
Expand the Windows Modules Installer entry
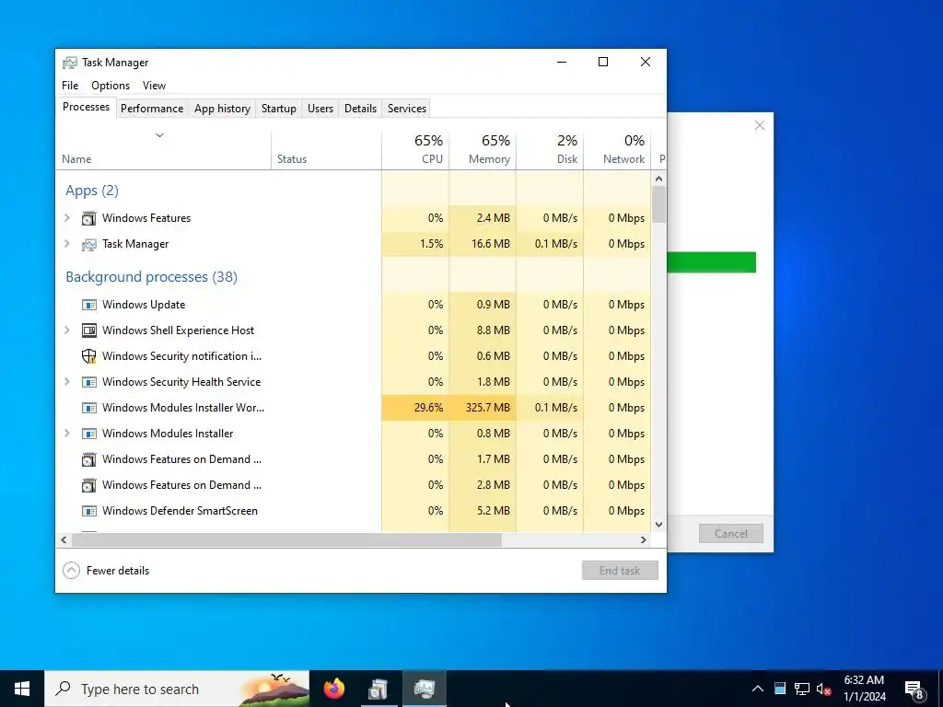tap(66, 434)
